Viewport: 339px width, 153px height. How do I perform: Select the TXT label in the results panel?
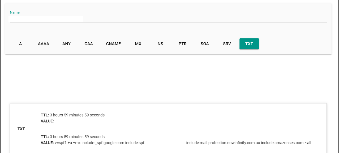tap(21, 129)
